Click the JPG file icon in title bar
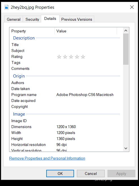Viewport: 139px width, 186px height. coord(7,7)
